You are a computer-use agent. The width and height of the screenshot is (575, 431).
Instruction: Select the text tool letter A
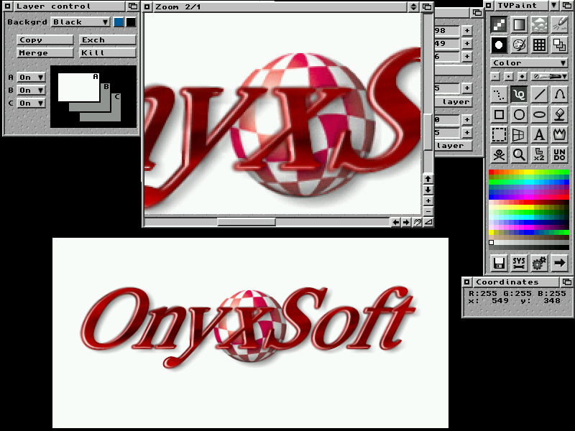pyautogui.click(x=539, y=135)
